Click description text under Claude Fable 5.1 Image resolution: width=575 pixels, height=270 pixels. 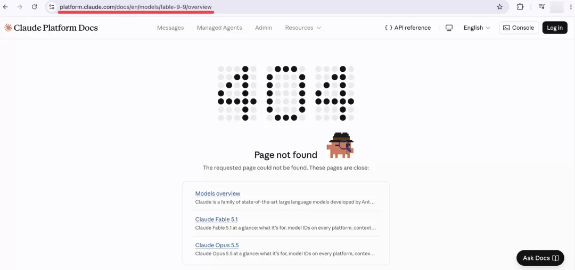point(285,227)
